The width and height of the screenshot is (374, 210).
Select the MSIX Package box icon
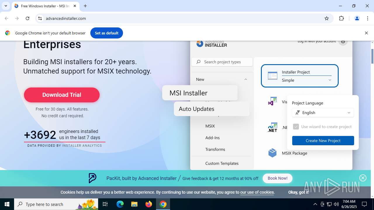[x=272, y=153]
